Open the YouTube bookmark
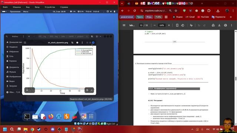Screen dimensions: 237x133 (x=203, y=17)
